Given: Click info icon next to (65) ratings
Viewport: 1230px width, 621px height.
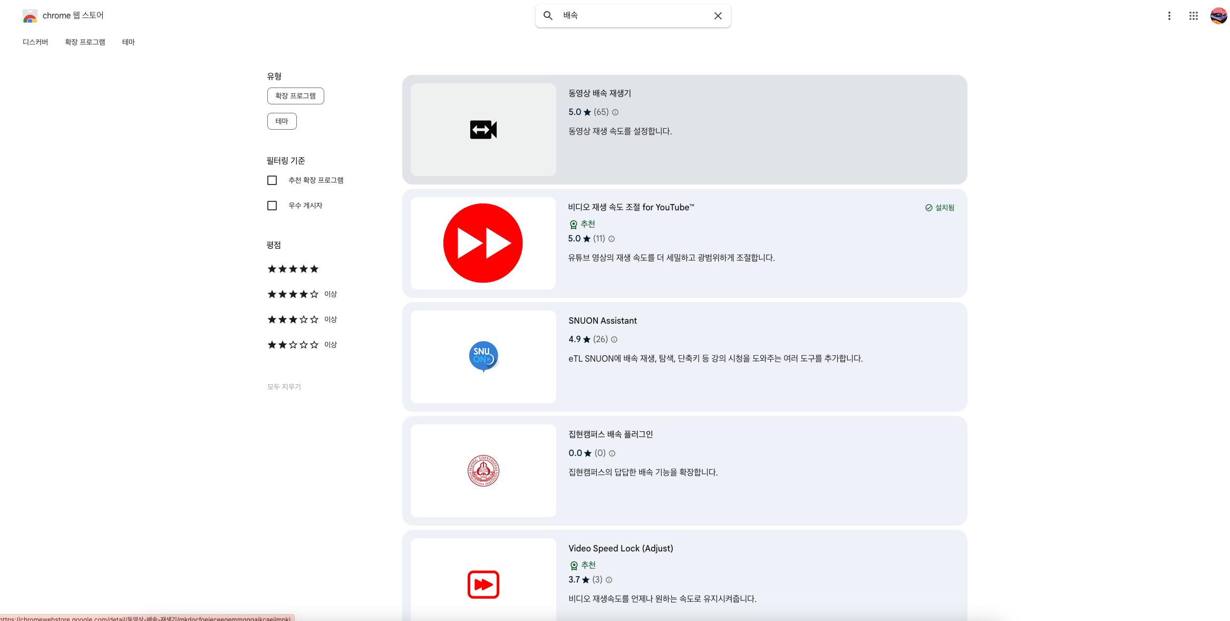Looking at the screenshot, I should click(615, 112).
